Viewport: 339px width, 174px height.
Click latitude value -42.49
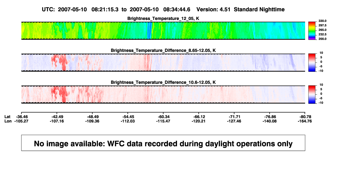57,117
